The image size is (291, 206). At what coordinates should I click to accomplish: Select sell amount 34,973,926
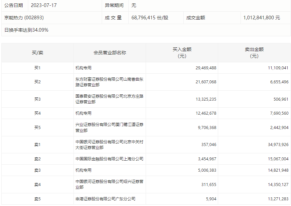[278, 145]
